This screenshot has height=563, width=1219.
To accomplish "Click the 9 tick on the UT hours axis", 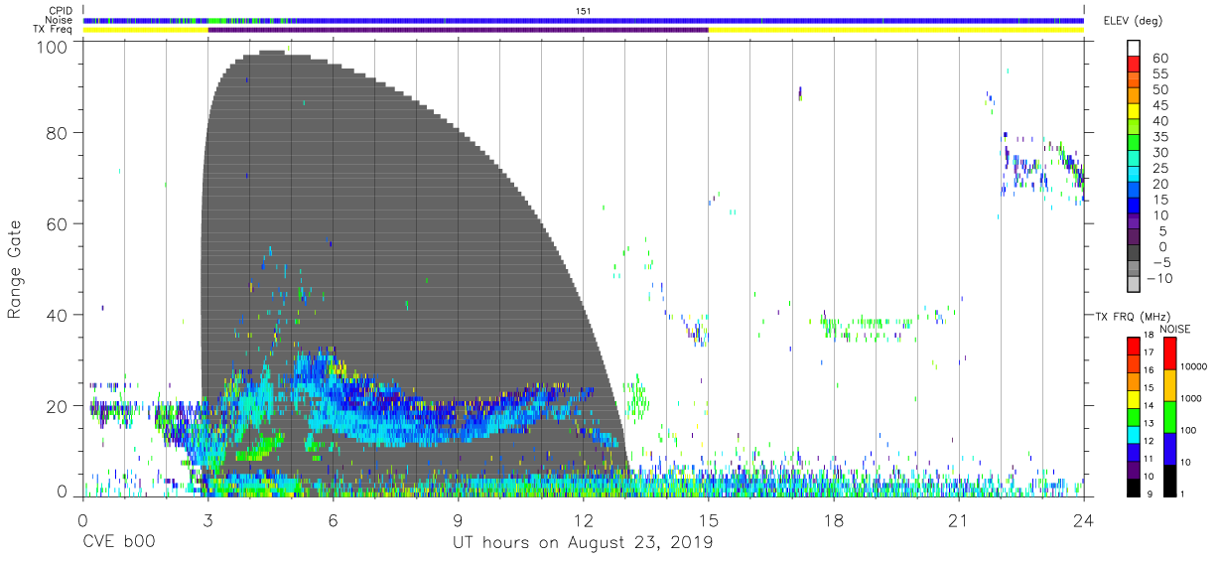I will (x=459, y=520).
